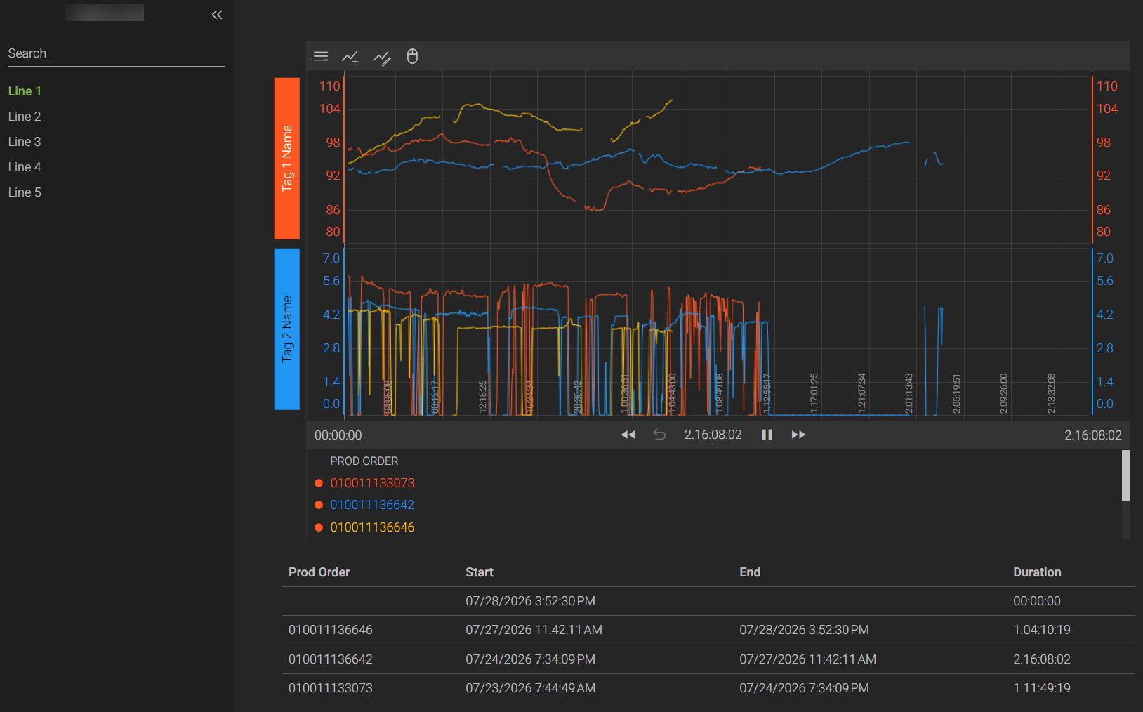Pause the chart playback
Screen dimensions: 1143x712
[x=767, y=435]
